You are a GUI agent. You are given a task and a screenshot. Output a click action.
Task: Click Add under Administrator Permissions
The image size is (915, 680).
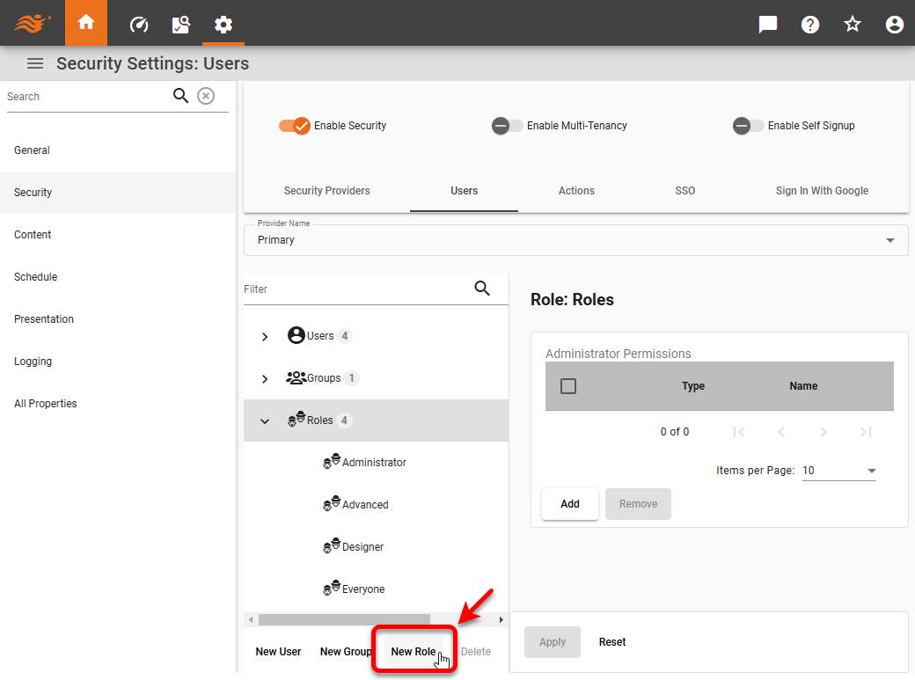tap(569, 503)
